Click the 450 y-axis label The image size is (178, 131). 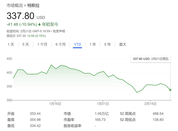(9, 59)
